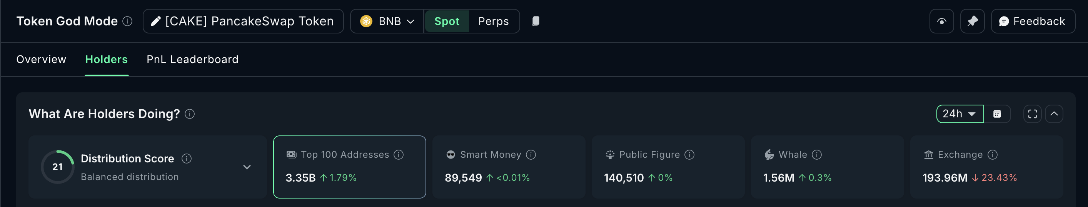Click info icon next to Token God Mode
Viewport: 1088px width, 207px height.
pos(128,21)
